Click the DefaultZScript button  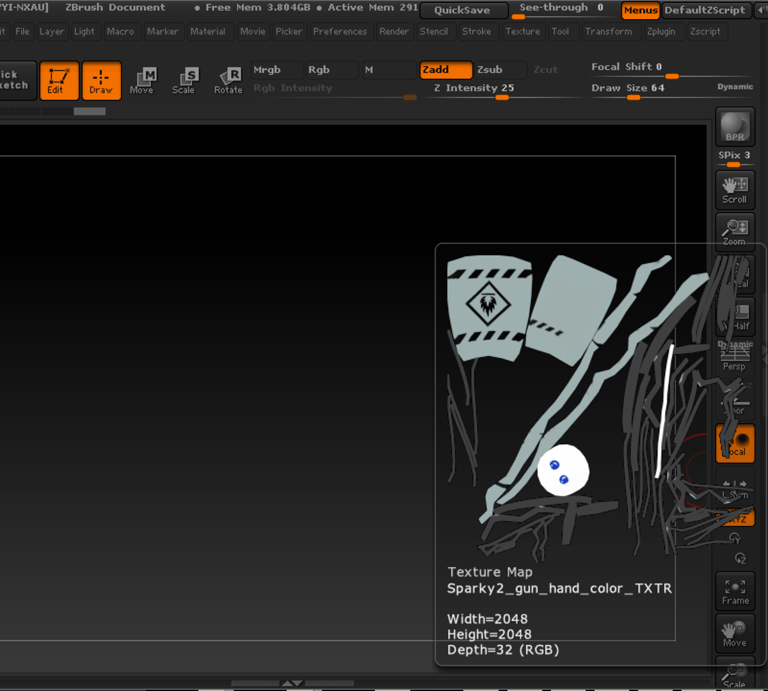click(705, 10)
